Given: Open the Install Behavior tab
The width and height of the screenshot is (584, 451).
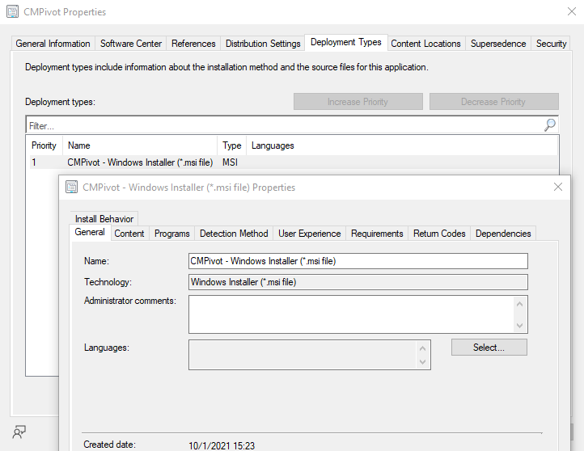Looking at the screenshot, I should coord(104,219).
